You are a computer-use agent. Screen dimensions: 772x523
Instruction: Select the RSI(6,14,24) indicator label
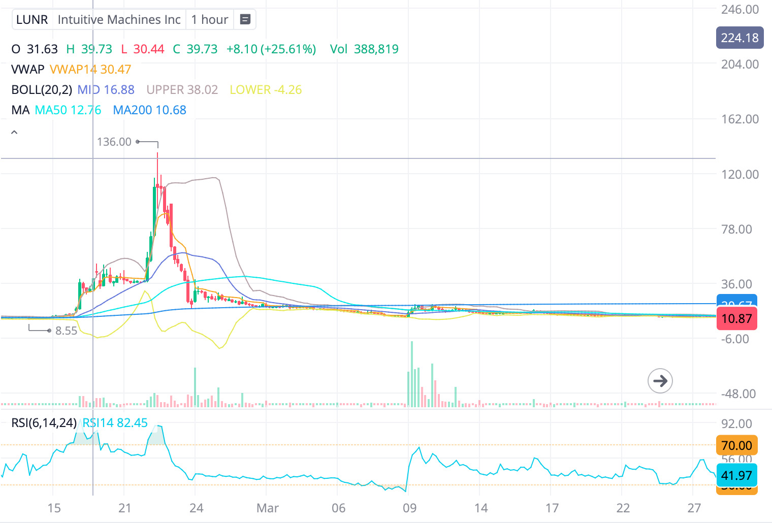point(44,422)
